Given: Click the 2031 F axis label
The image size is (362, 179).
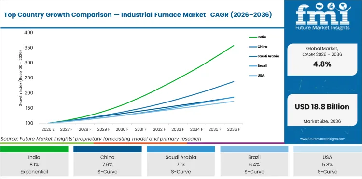Looking at the screenshot, I should 141,129.
